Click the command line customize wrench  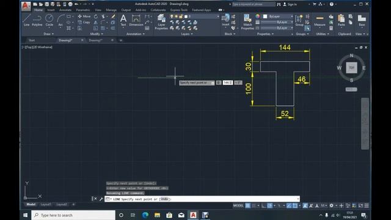[x=101, y=199]
